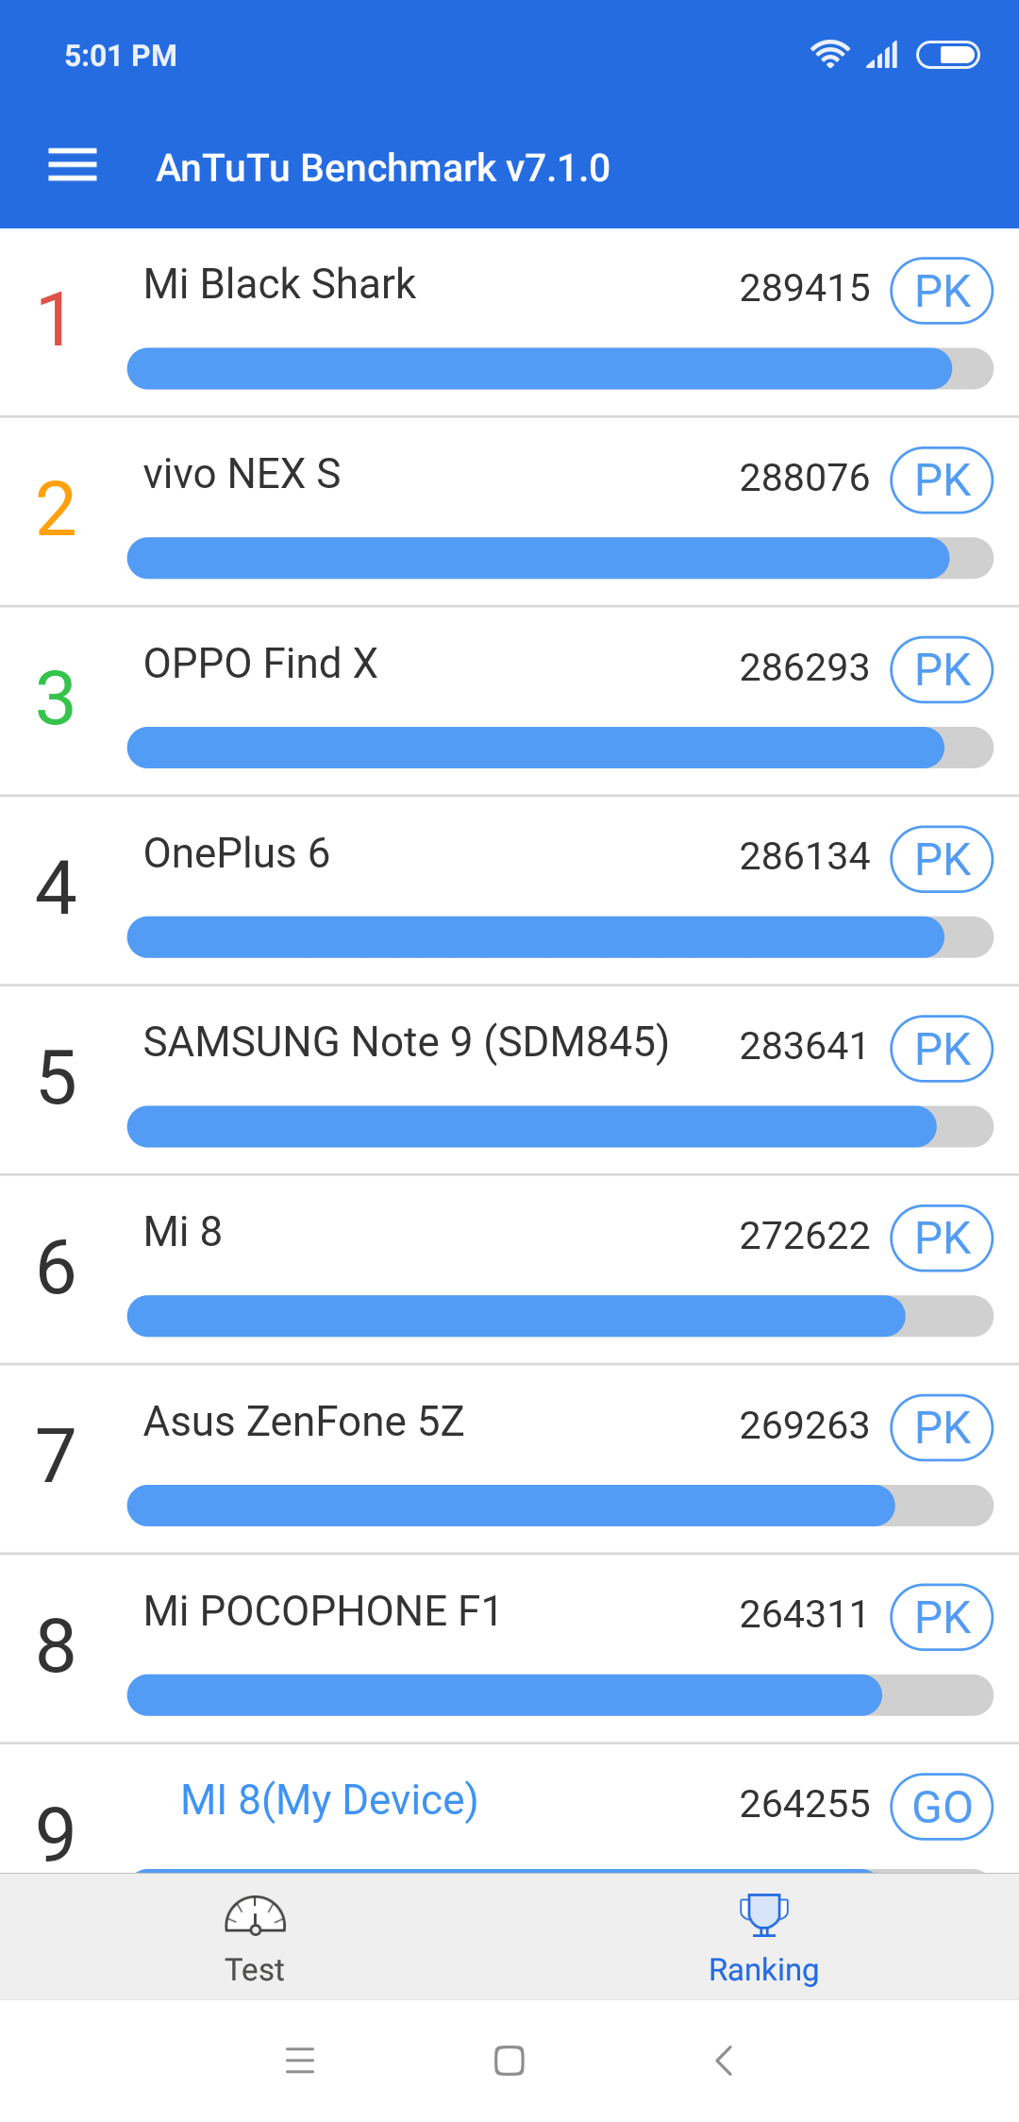This screenshot has height=2122, width=1019.
Task: Tap the battery status icon
Action: (x=948, y=56)
